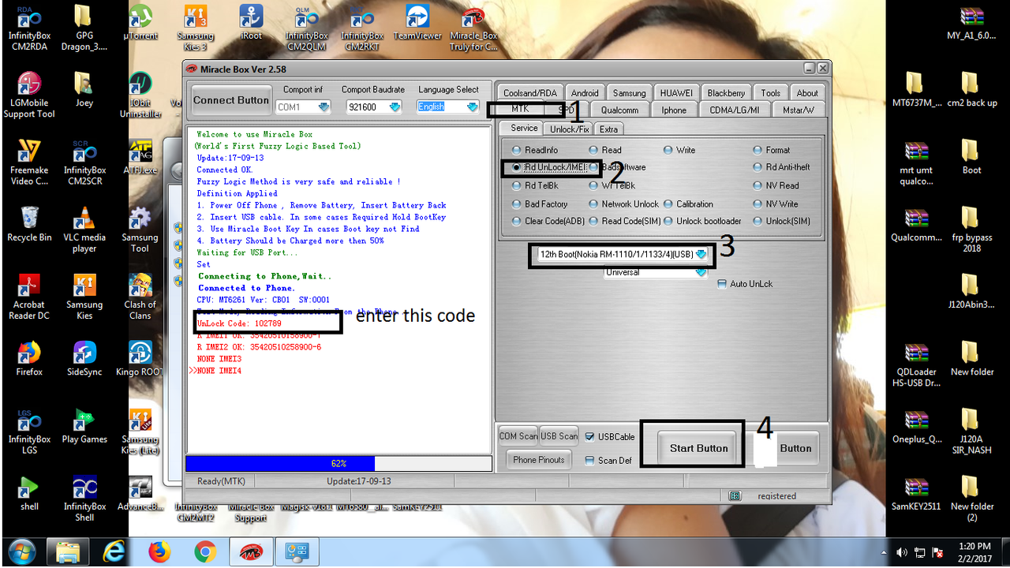Open the Windows Start menu
Viewport: 1010px width, 568px height.
pyautogui.click(x=23, y=551)
